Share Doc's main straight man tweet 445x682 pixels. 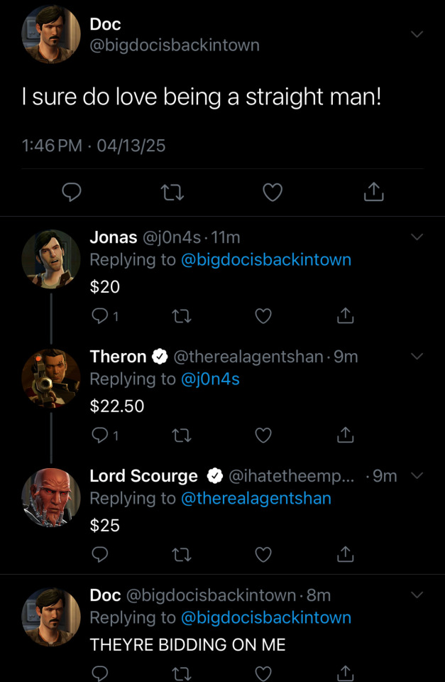[374, 192]
